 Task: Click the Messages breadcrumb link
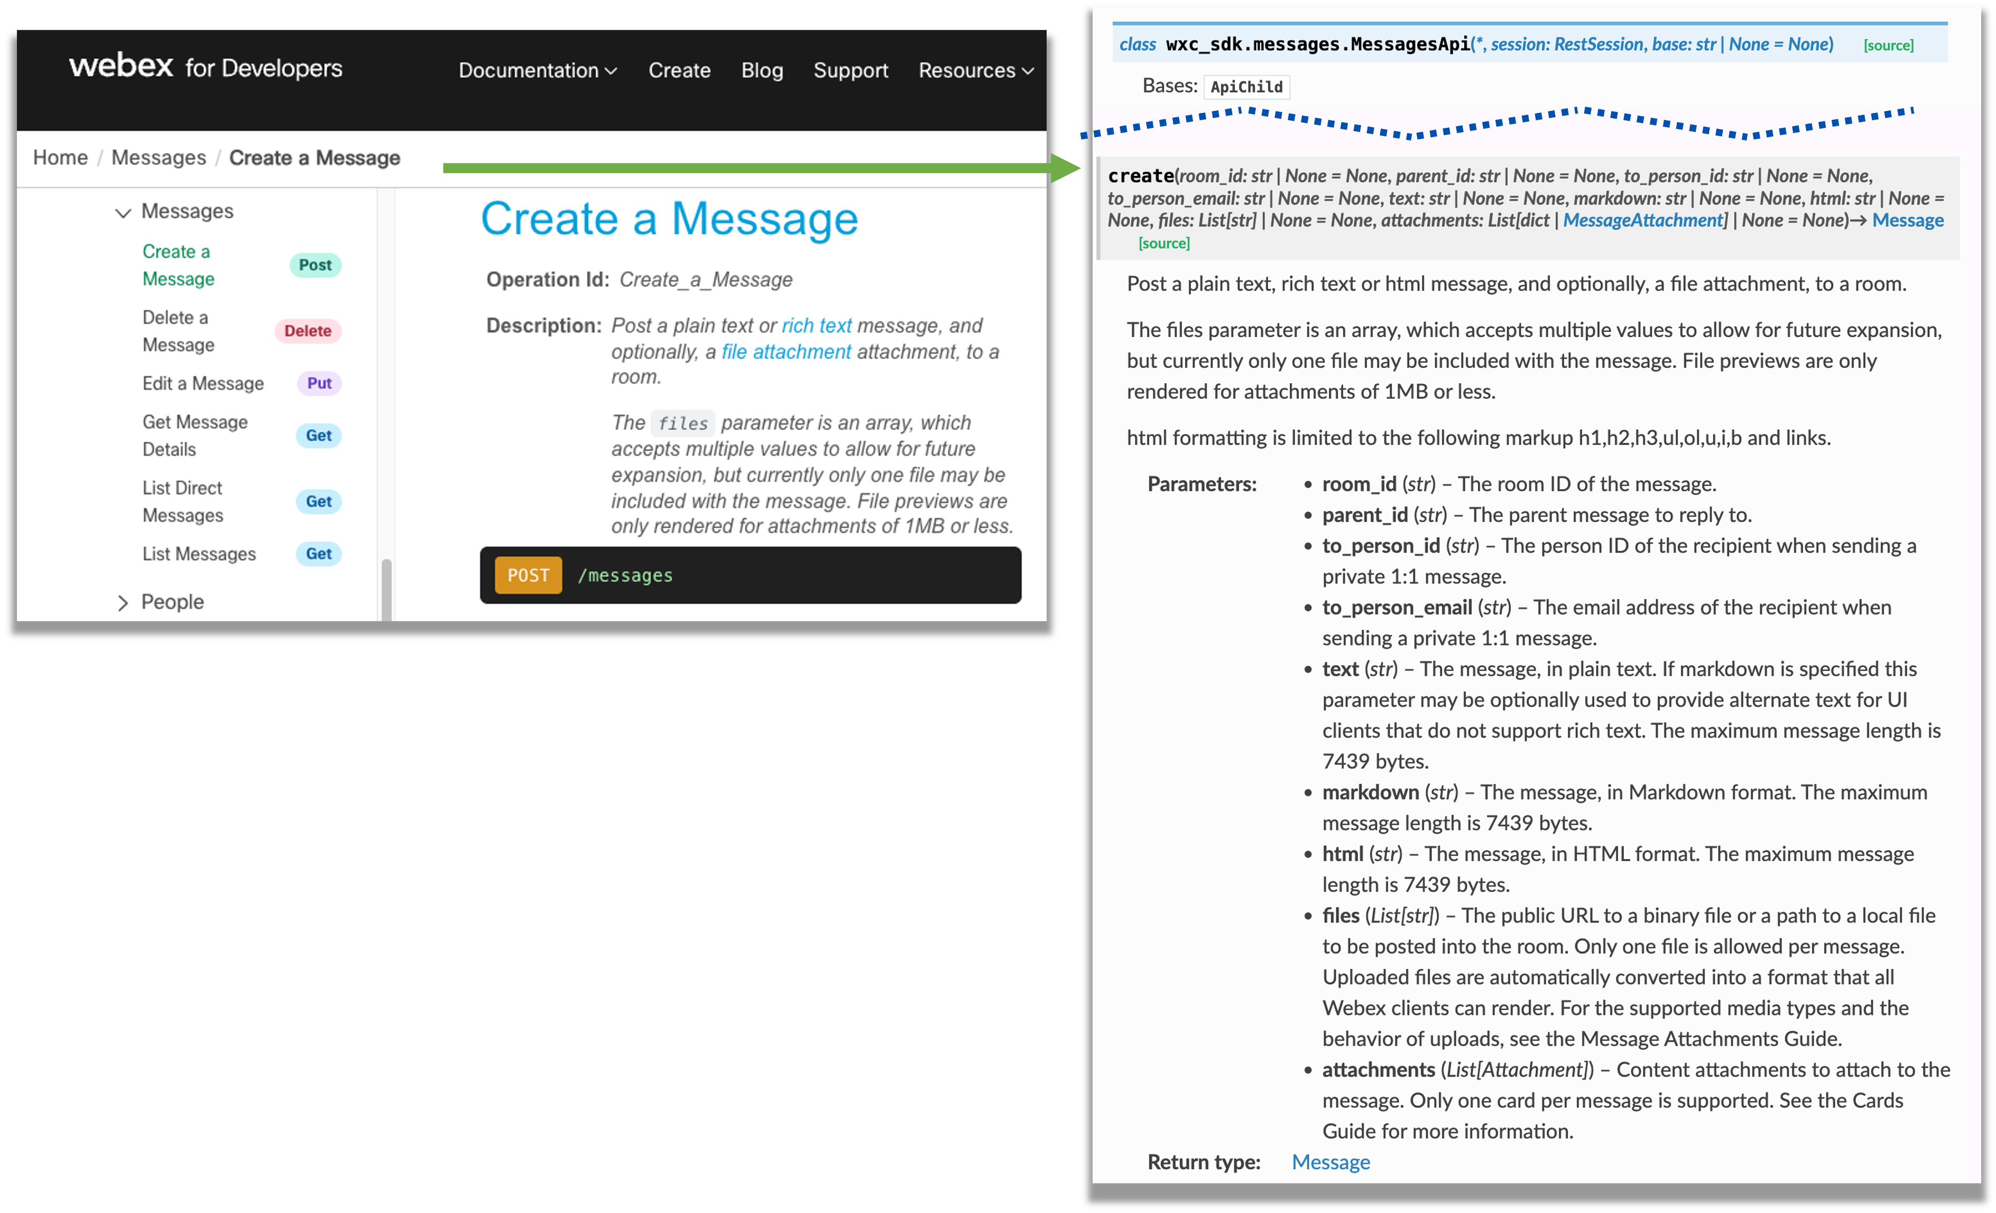pyautogui.click(x=158, y=157)
